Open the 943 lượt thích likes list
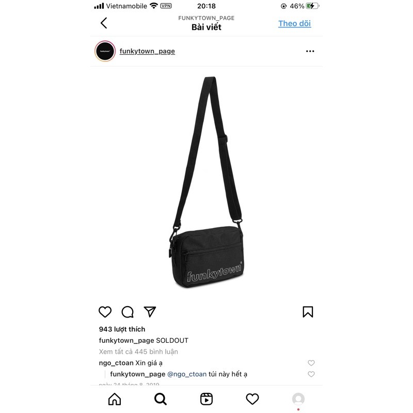This screenshot has width=413, height=413. (122, 329)
